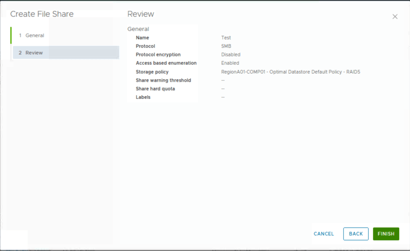Click the Protocol encryption label
Screen dimensions: 410x251
(158, 54)
